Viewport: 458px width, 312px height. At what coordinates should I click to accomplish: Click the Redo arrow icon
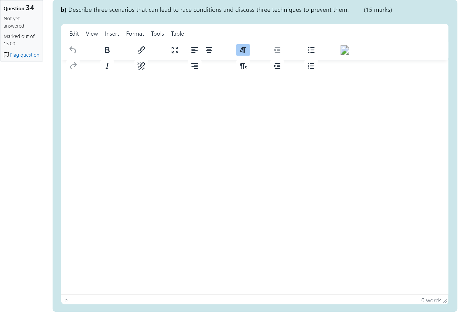tap(73, 66)
